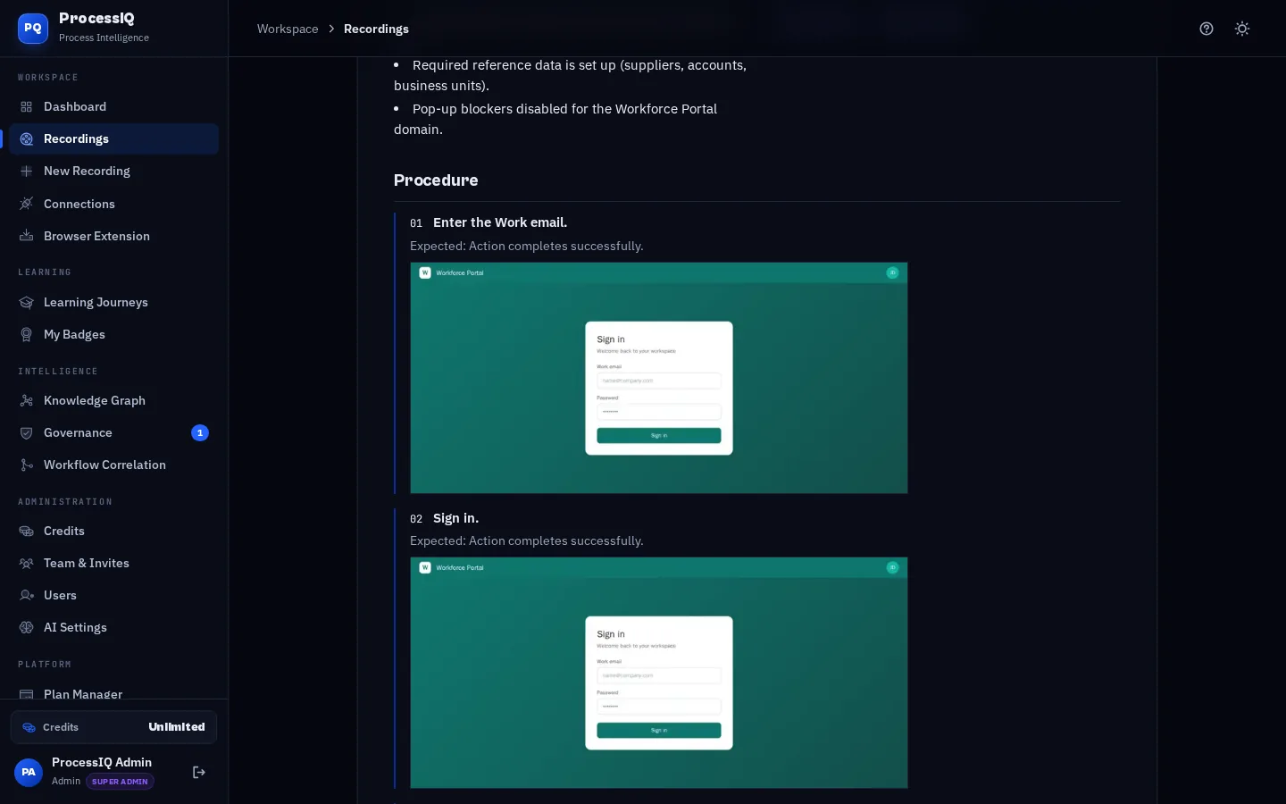Open the Dashboard menu item

pos(113,107)
